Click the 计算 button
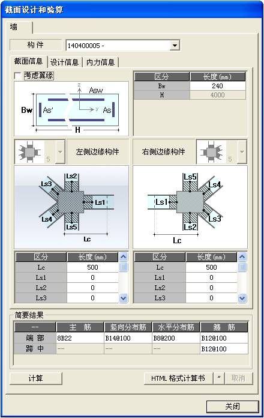The height and width of the screenshot is (418, 264). 36,378
